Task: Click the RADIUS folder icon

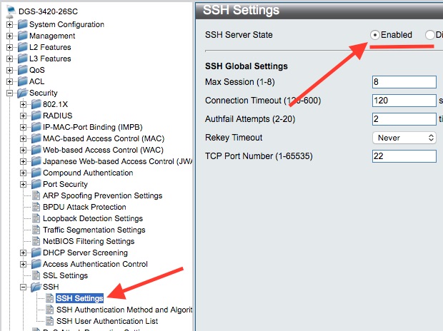Action: point(35,116)
